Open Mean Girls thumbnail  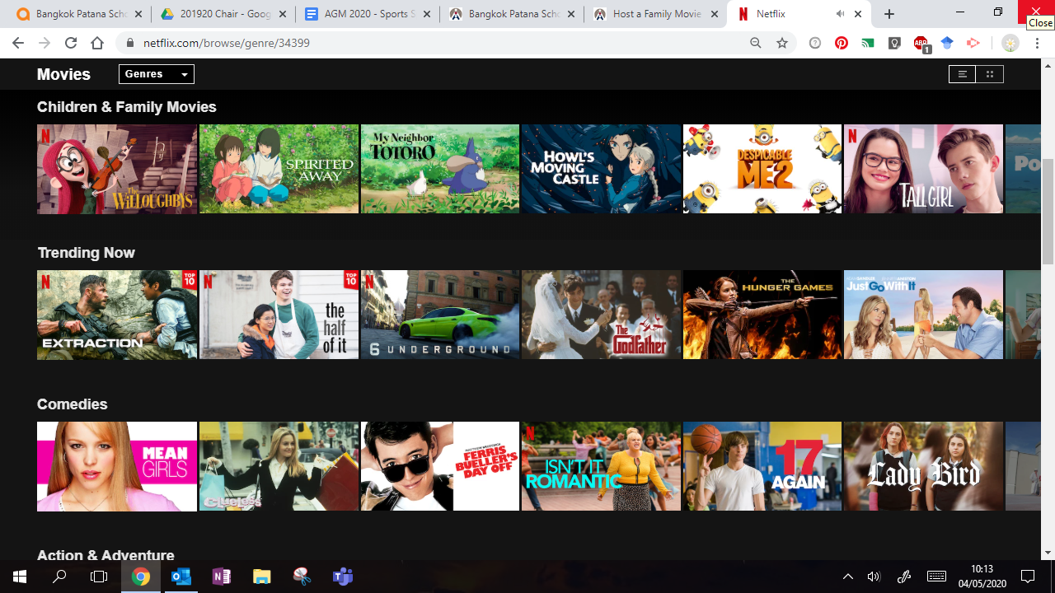117,466
